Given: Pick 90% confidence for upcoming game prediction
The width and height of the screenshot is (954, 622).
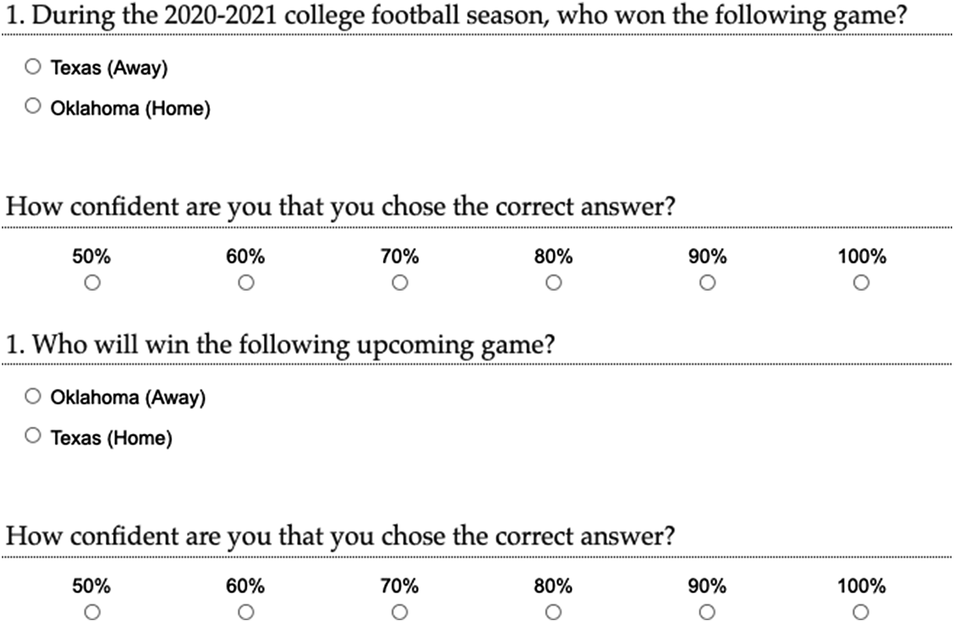Looking at the screenshot, I should [708, 612].
